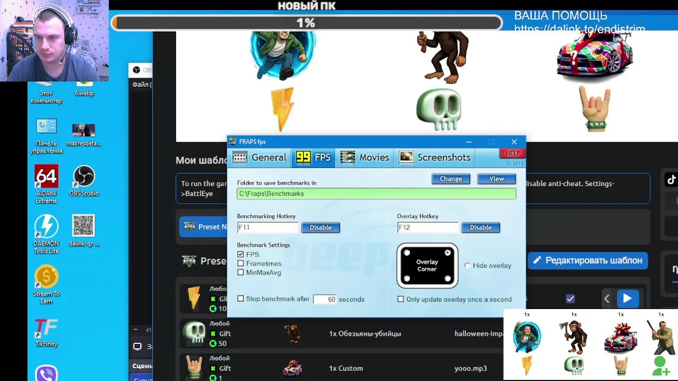
Task: Click the lightning icon in Gift 10 row
Action: coord(194,299)
